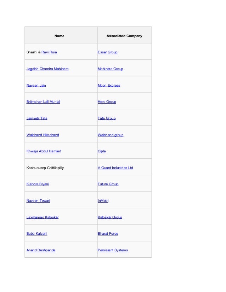Image resolution: width=226 pixels, height=292 pixels.
Task: Select the Naveen Jain link
Action: click(36, 85)
